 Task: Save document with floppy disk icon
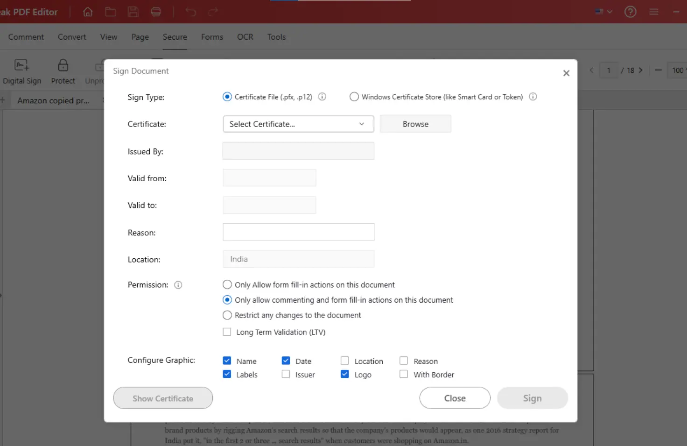(x=133, y=12)
